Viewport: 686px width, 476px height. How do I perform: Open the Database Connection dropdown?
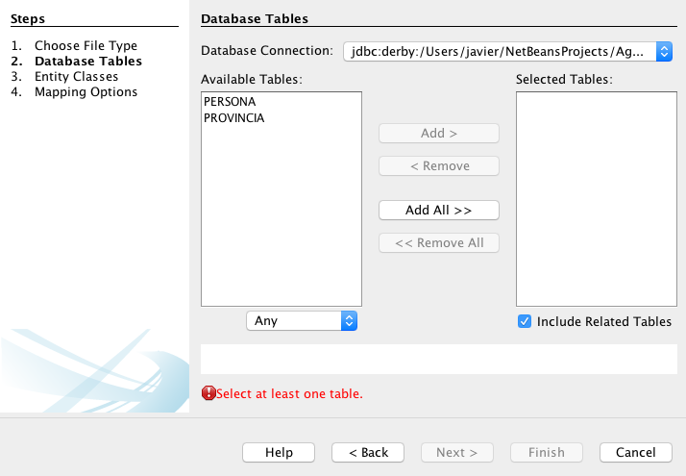pos(507,51)
